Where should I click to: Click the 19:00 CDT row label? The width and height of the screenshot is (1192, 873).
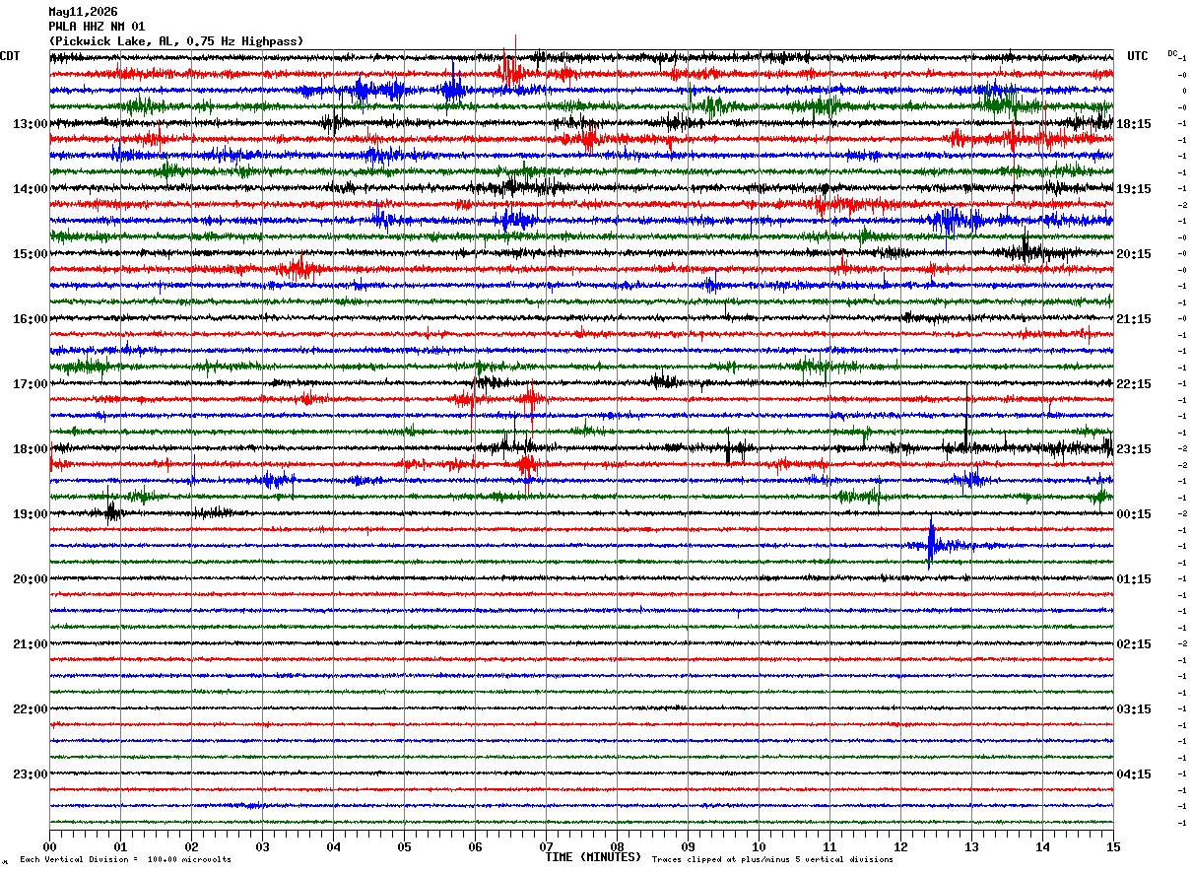click(30, 514)
